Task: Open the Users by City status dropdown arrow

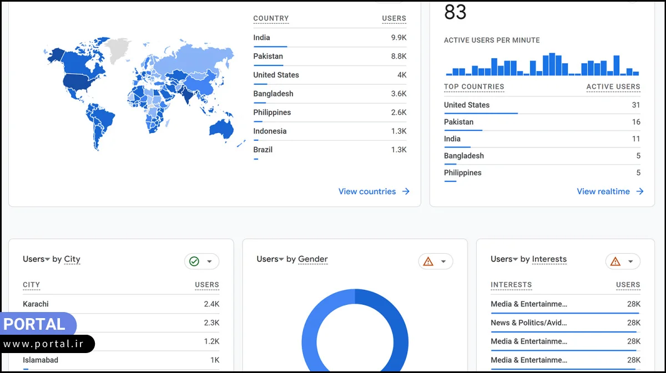Action: [209, 261]
